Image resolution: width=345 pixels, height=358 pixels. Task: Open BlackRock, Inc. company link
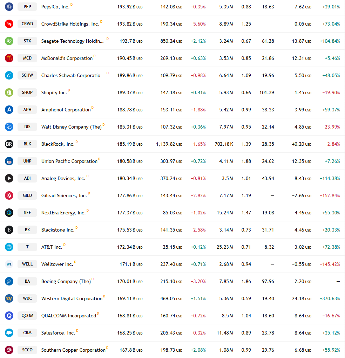click(x=58, y=144)
